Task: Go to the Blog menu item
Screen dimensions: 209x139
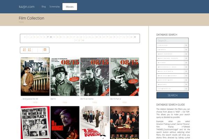Action: pyautogui.click(x=44, y=7)
